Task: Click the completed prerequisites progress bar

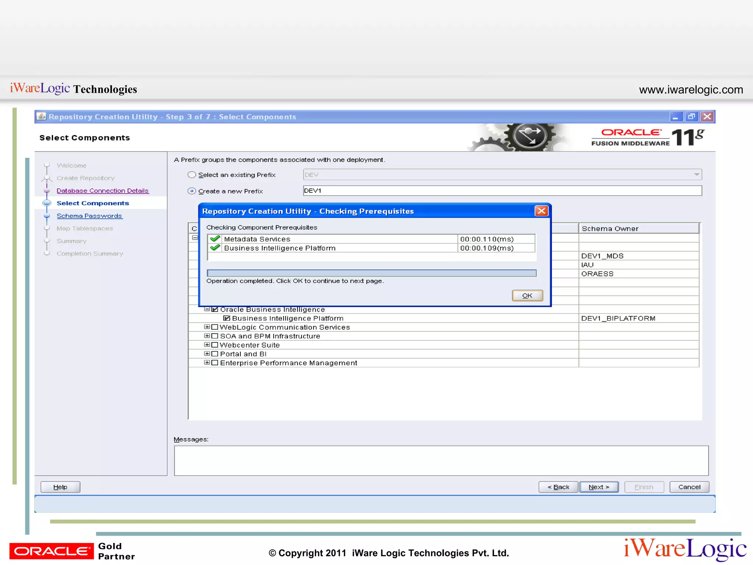Action: (371, 273)
